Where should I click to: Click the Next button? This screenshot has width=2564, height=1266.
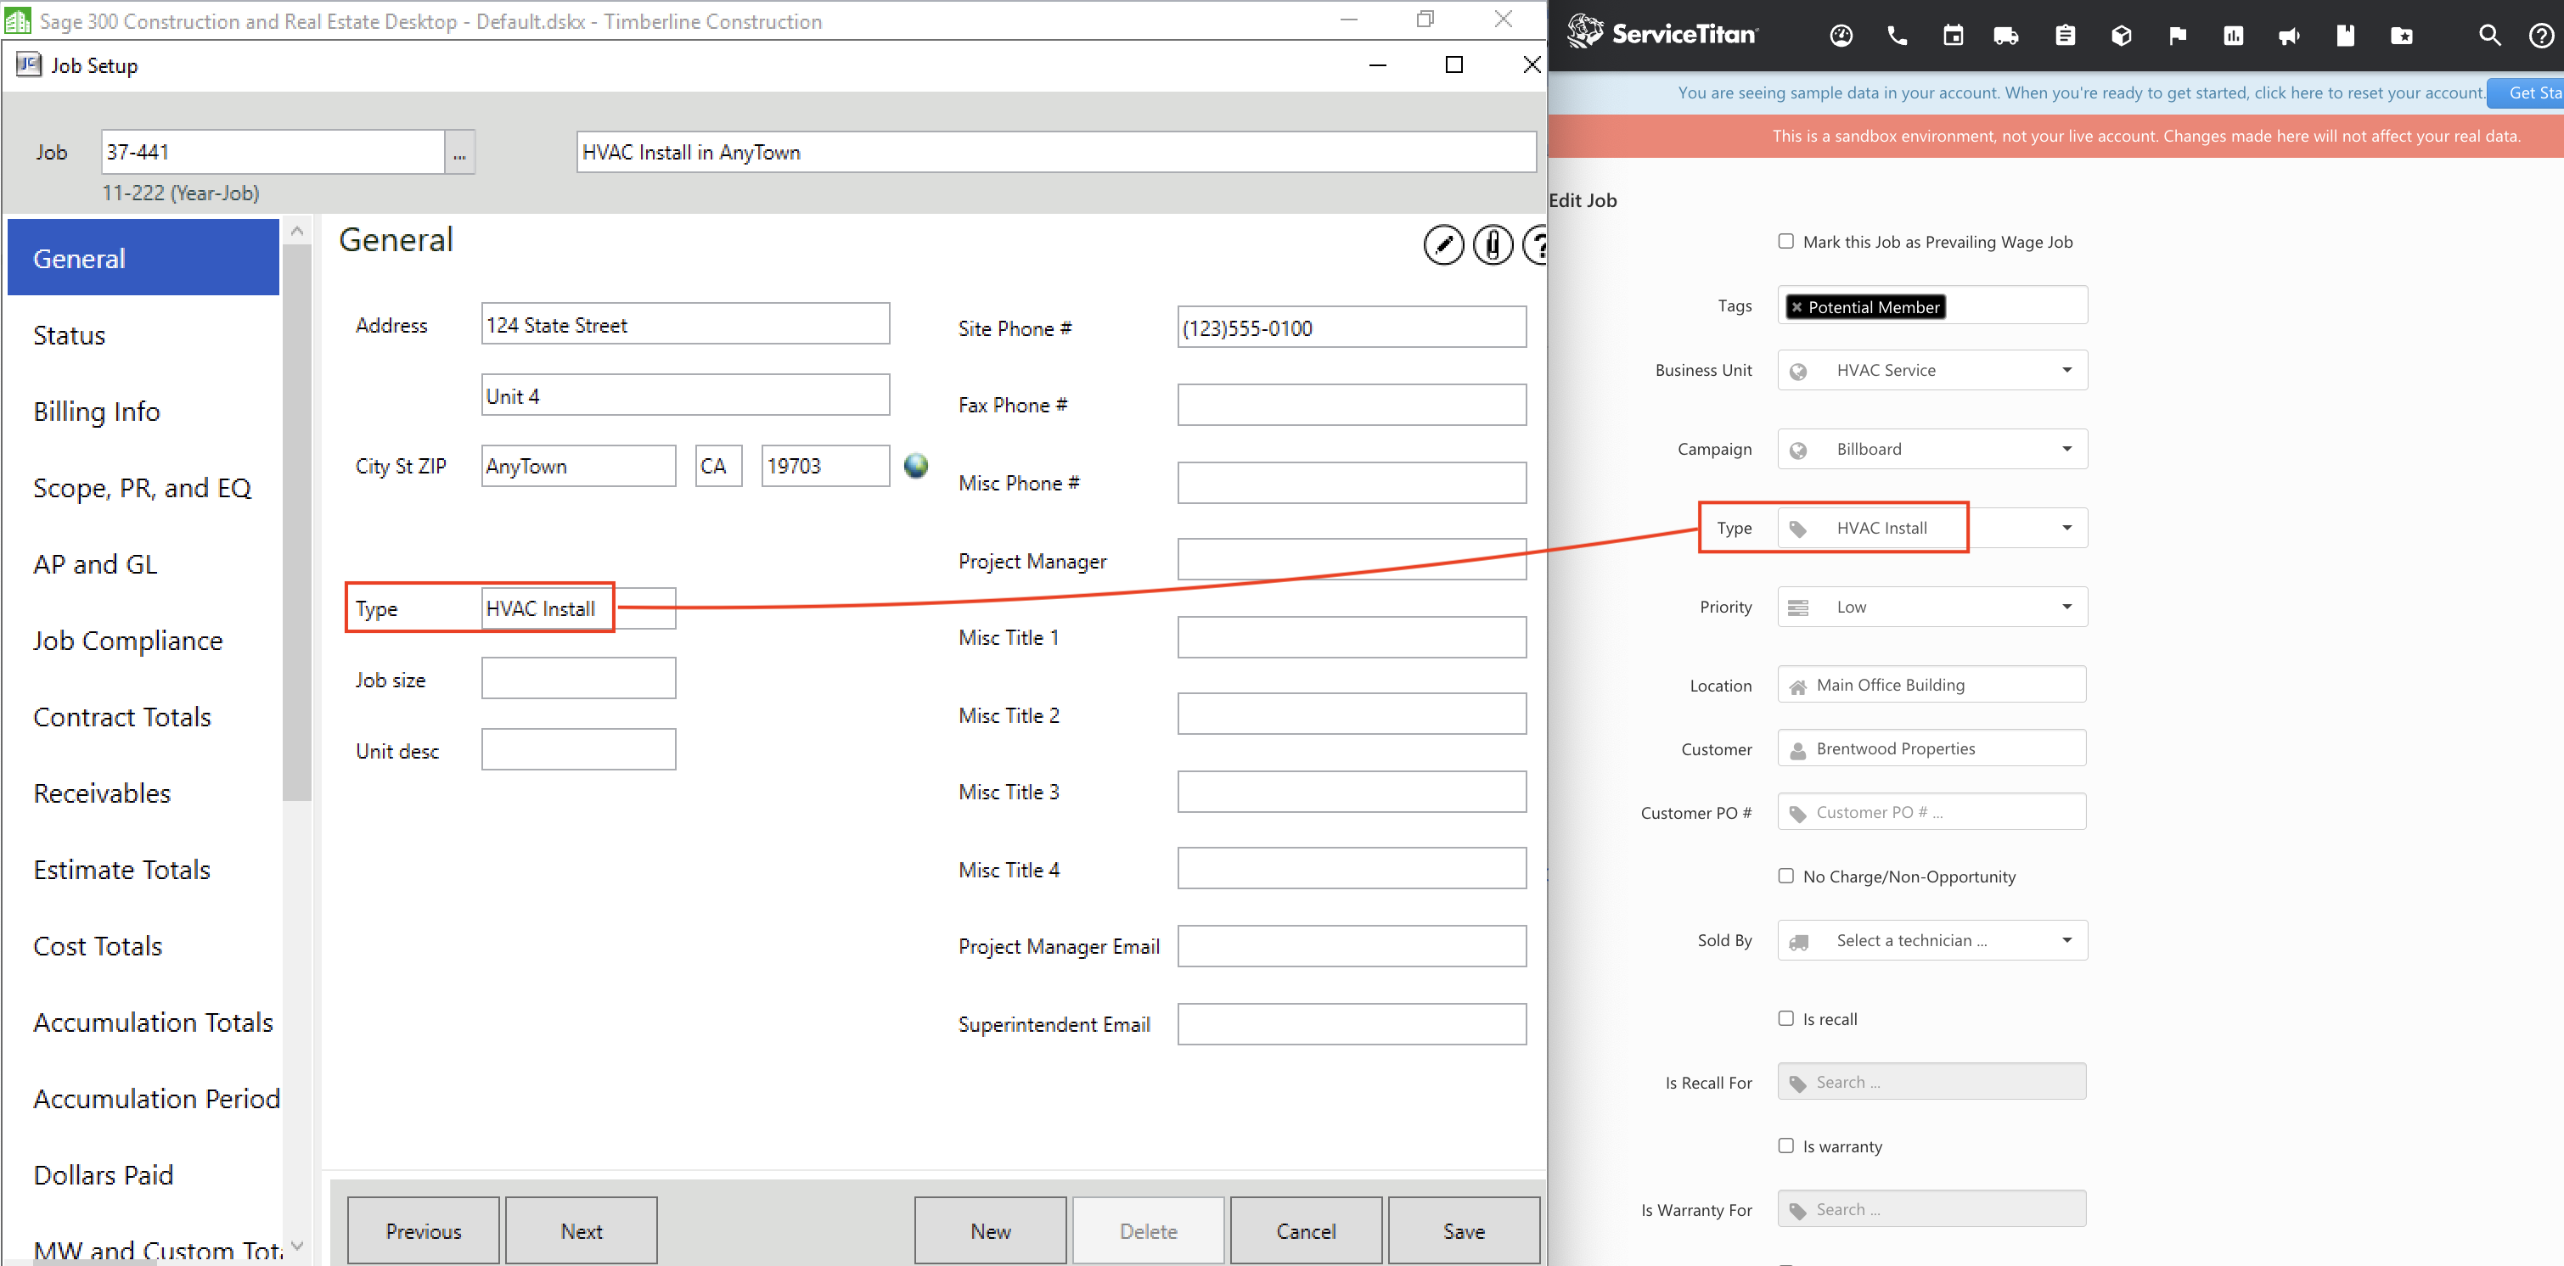click(x=582, y=1231)
